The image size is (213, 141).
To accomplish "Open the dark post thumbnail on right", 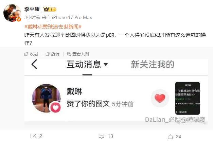I will [188, 98].
